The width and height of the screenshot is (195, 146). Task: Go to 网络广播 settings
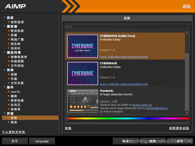click(17, 39)
